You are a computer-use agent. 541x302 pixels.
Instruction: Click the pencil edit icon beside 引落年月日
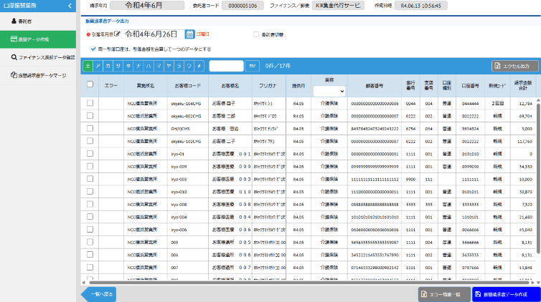[117, 34]
